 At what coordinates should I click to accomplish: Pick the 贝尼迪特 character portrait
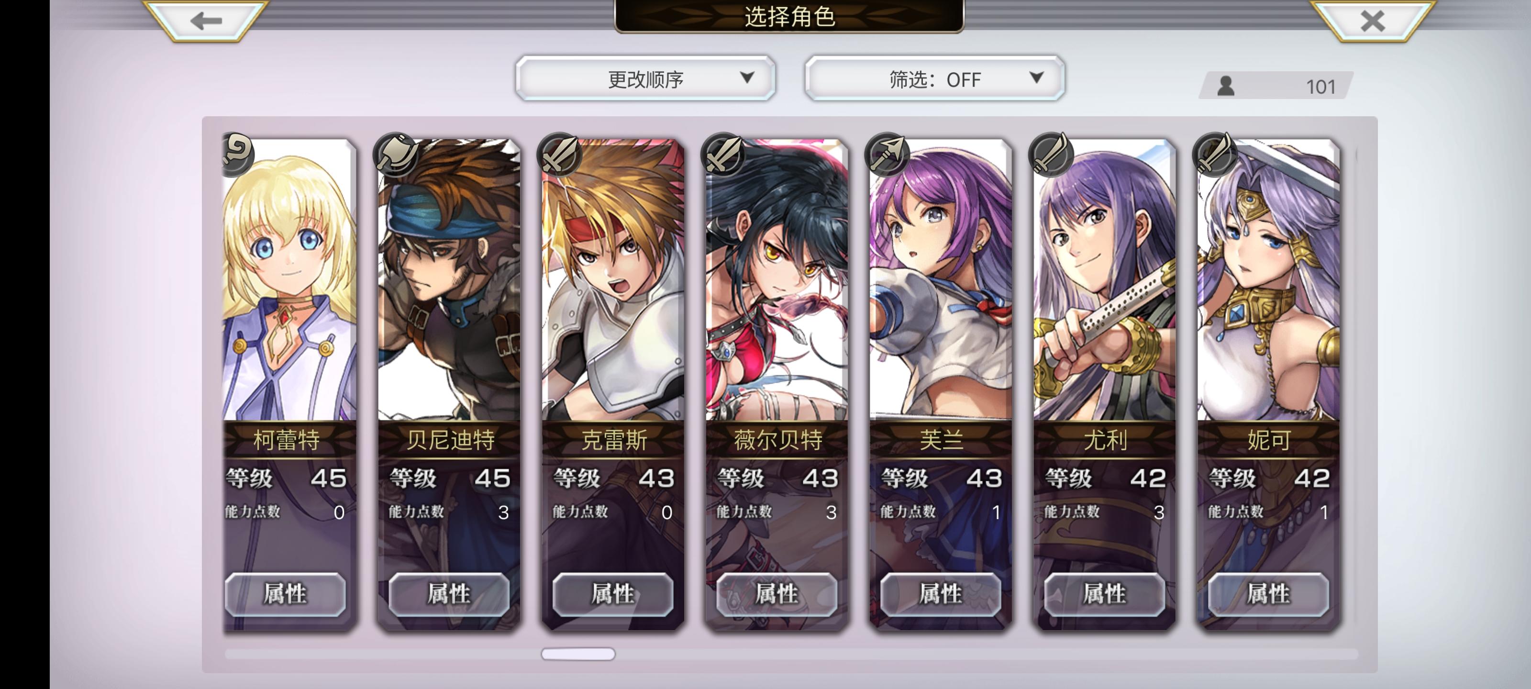(449, 279)
